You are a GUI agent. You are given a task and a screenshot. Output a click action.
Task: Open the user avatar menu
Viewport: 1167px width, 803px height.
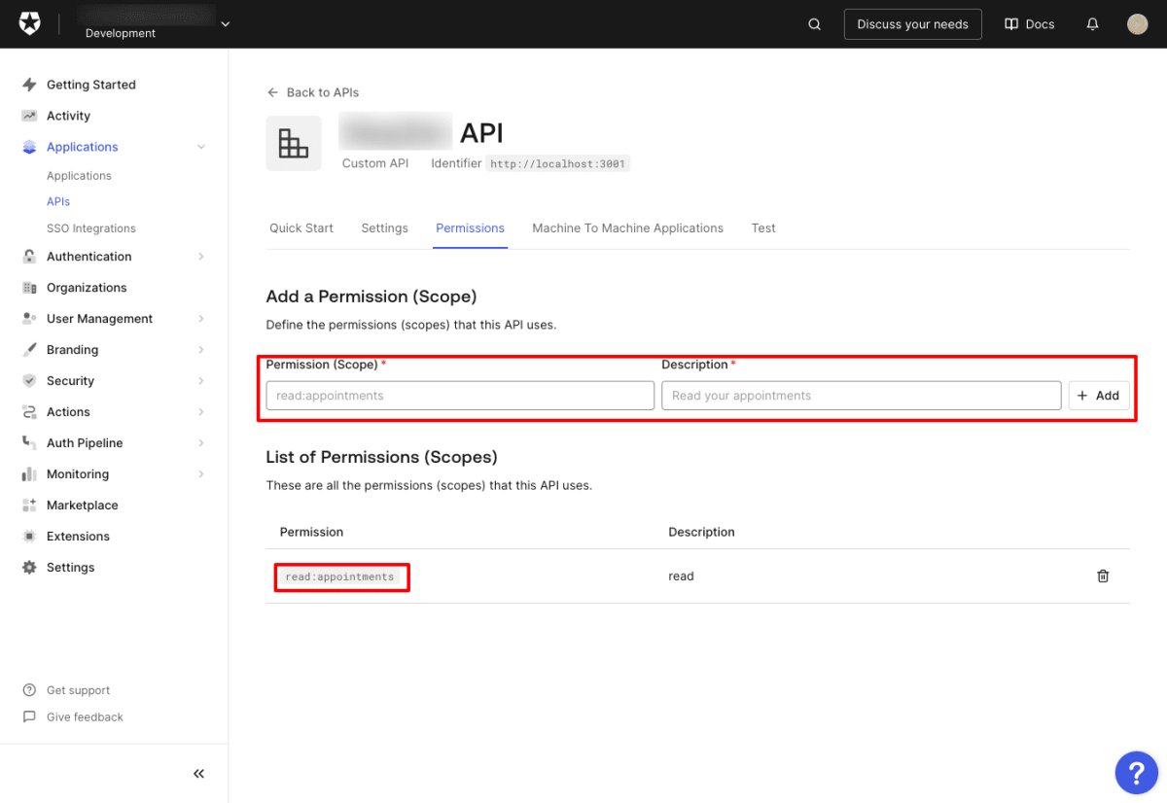[x=1138, y=24]
